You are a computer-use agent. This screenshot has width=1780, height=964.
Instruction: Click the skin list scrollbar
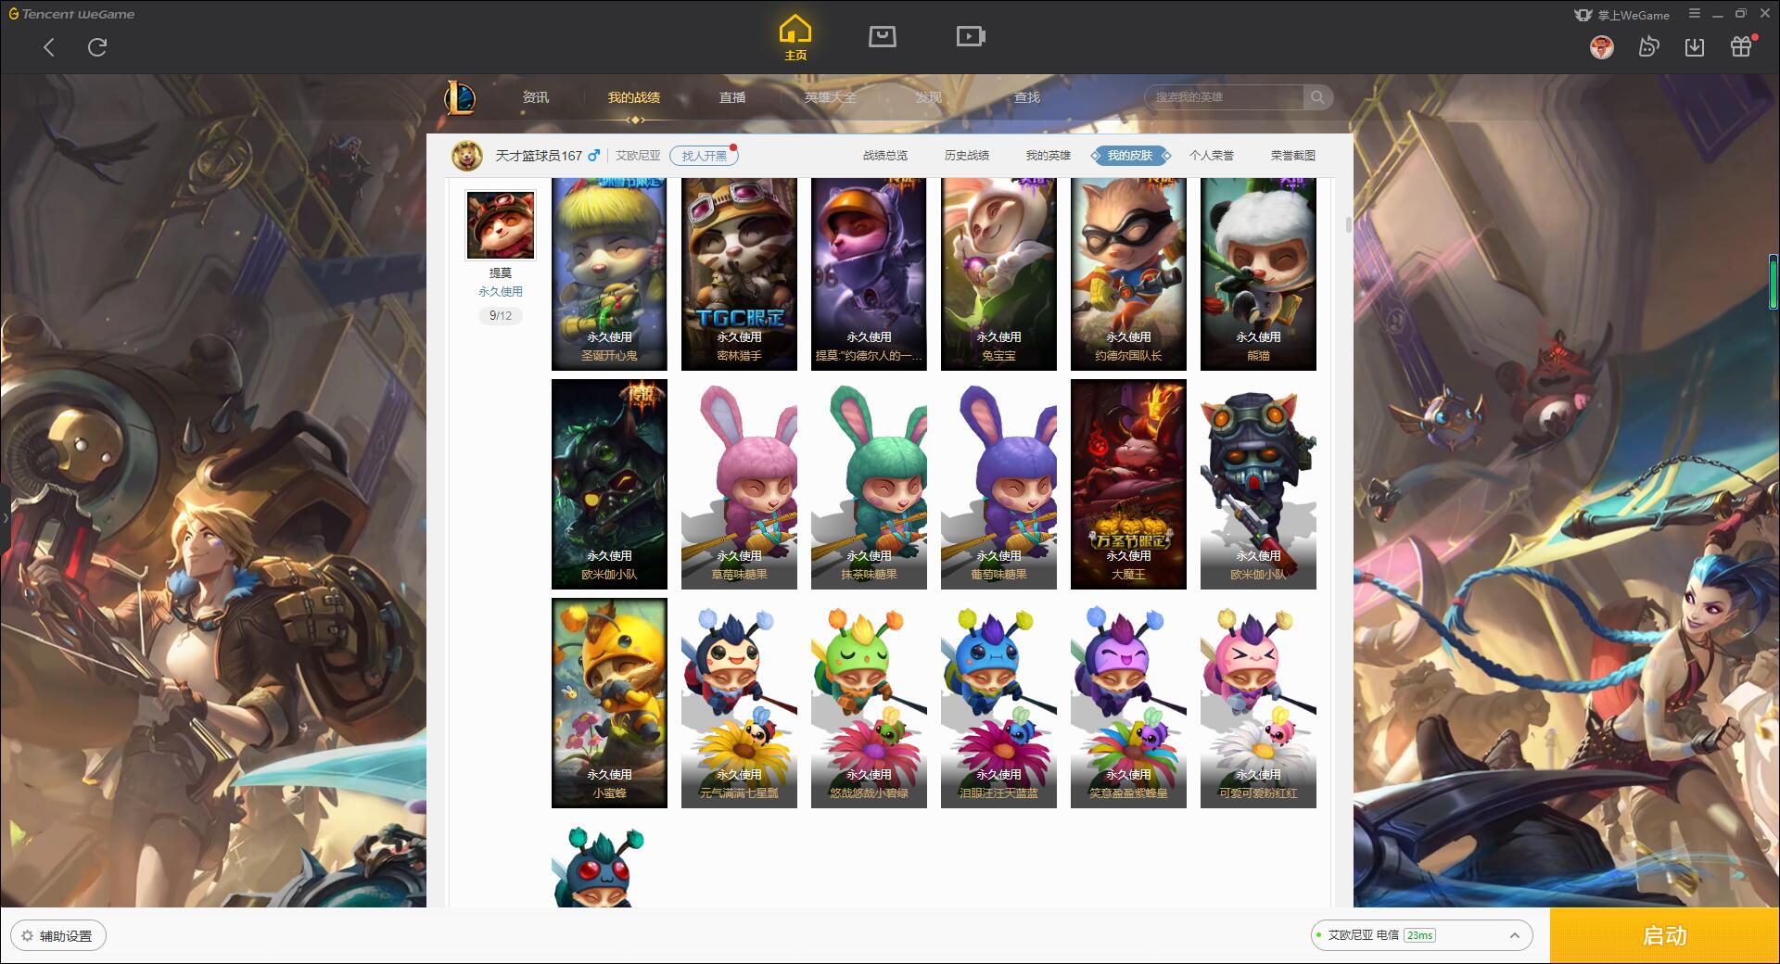(1348, 224)
